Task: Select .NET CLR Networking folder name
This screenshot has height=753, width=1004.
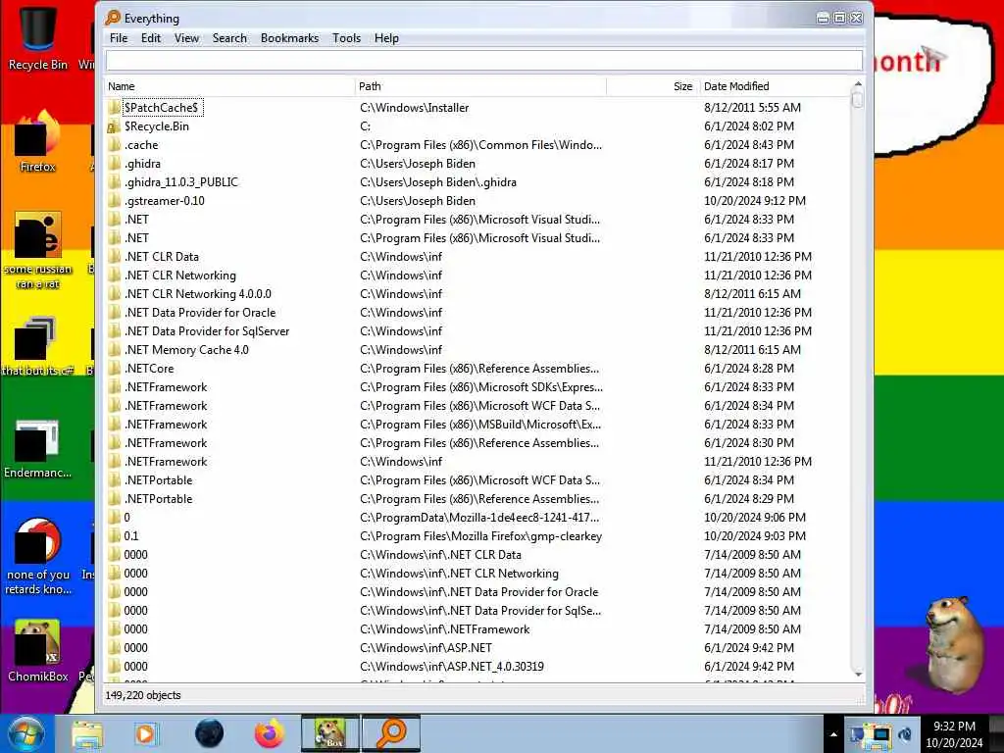Action: (x=180, y=276)
